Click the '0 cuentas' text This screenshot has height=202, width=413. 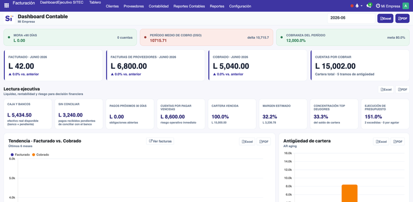pos(125,38)
